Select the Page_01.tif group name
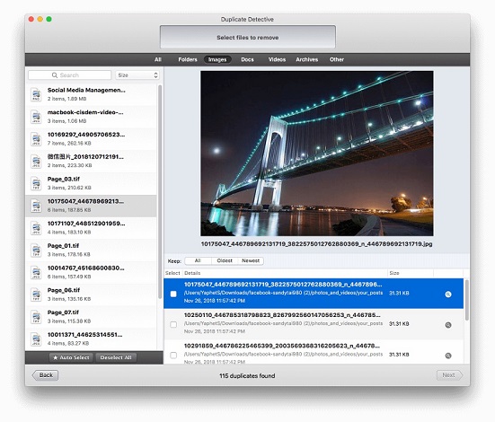 63,245
